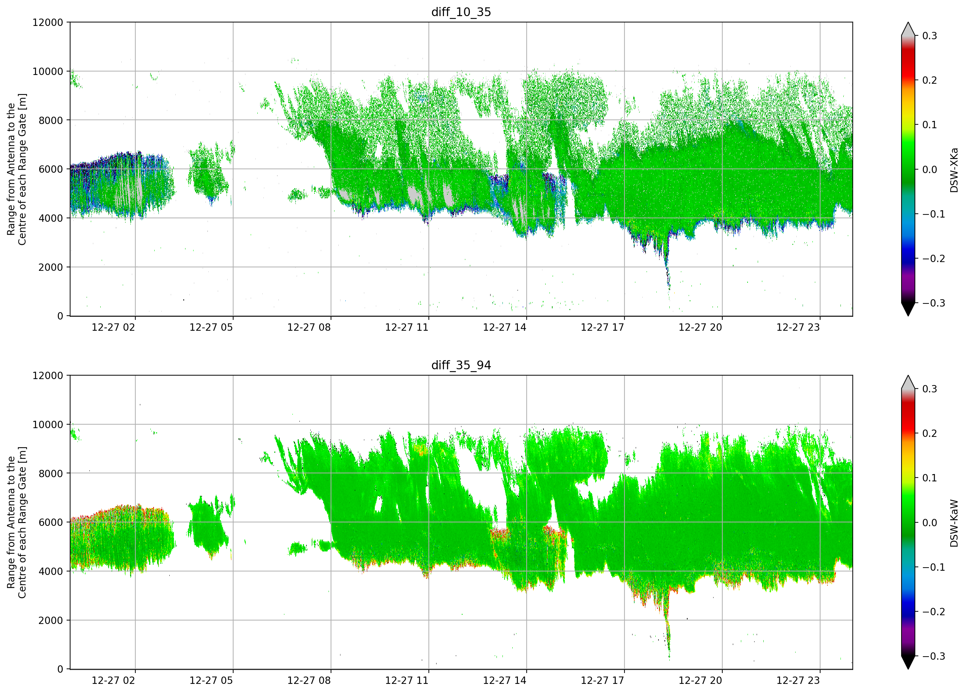Viewport: 966px width, 693px height.
Task: Click the upper triangle arrow of DSW-XKa colorbar
Action: tap(908, 29)
